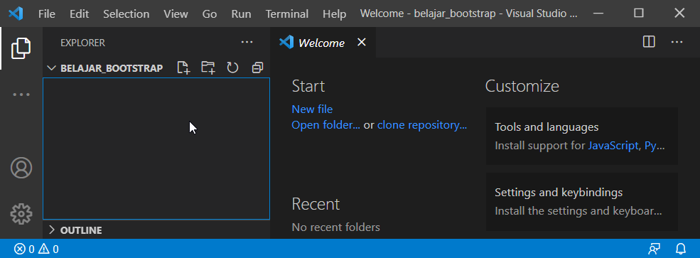700x258 pixels.
Task: Open the Help menu
Action: pyautogui.click(x=335, y=14)
